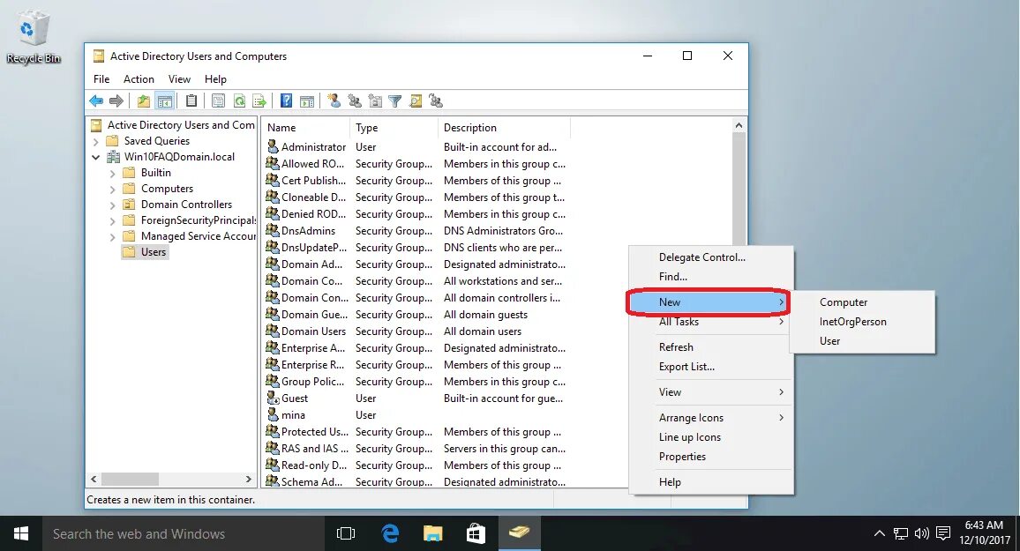
Task: Click the Filter funnel toolbar icon
Action: pyautogui.click(x=395, y=101)
